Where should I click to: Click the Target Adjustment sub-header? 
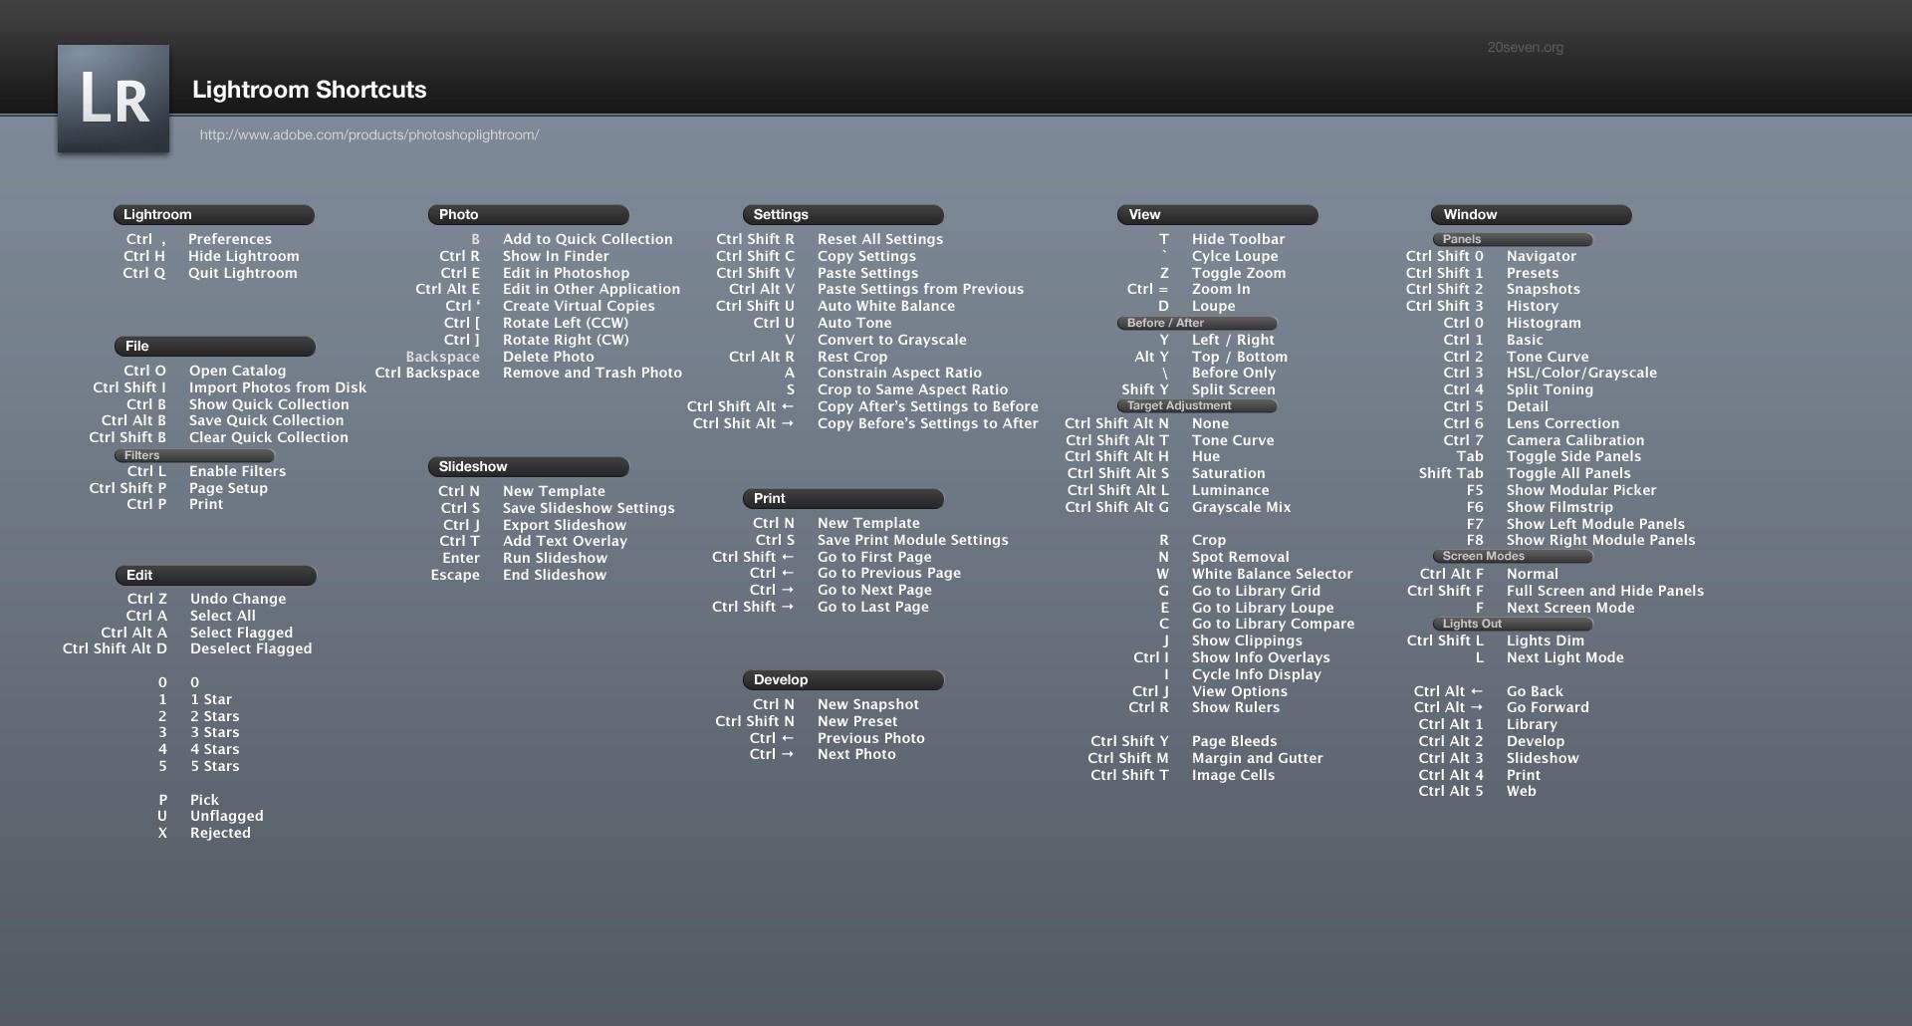pyautogui.click(x=1197, y=405)
